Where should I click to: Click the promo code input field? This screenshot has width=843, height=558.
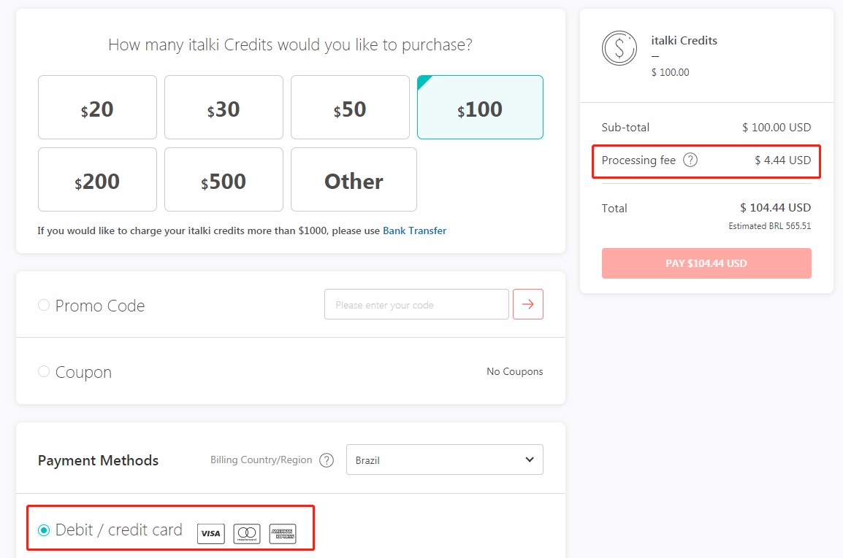point(416,304)
